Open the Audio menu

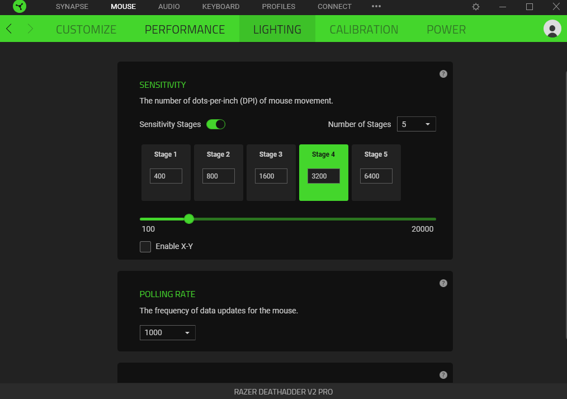click(169, 7)
